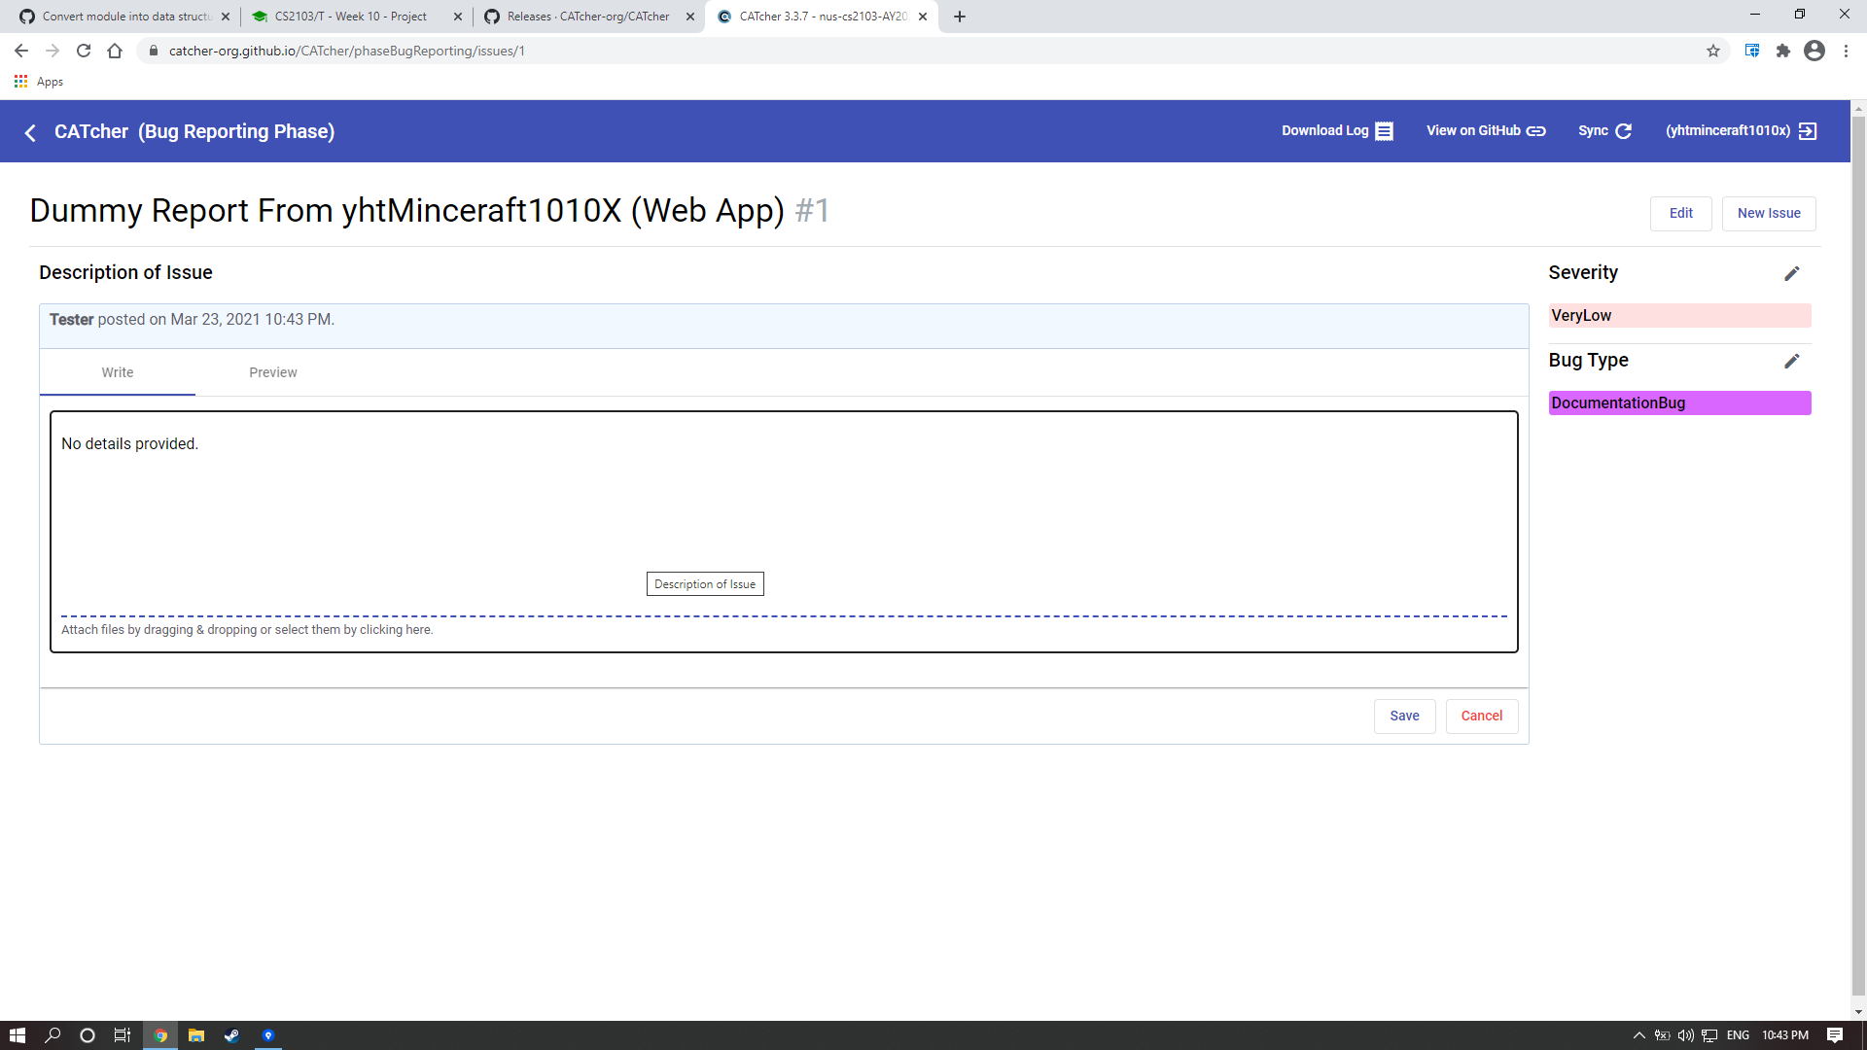1867x1050 pixels.
Task: Click the Download Log icon
Action: 1384,131
